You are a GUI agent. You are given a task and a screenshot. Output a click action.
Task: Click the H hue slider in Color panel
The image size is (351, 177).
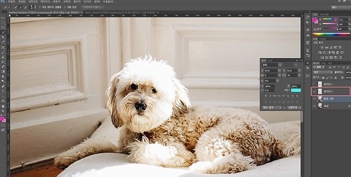pos(330,19)
